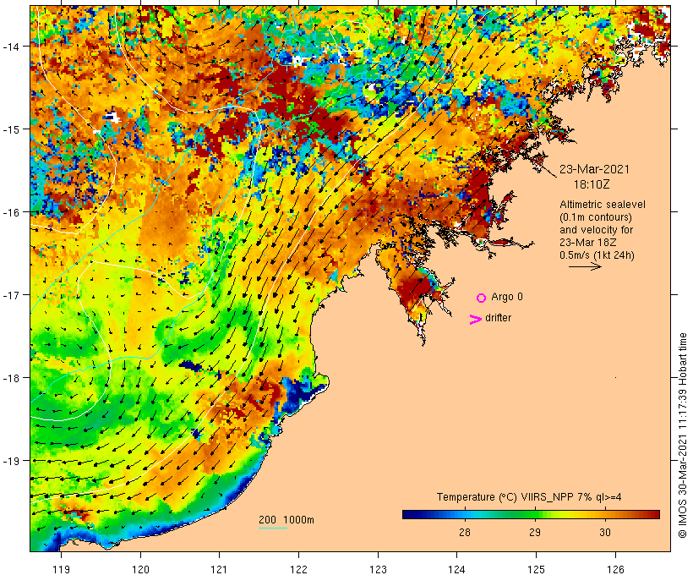693x575 pixels.
Task: Click the magenta Argo circle legend symbol
Action: pos(481,298)
